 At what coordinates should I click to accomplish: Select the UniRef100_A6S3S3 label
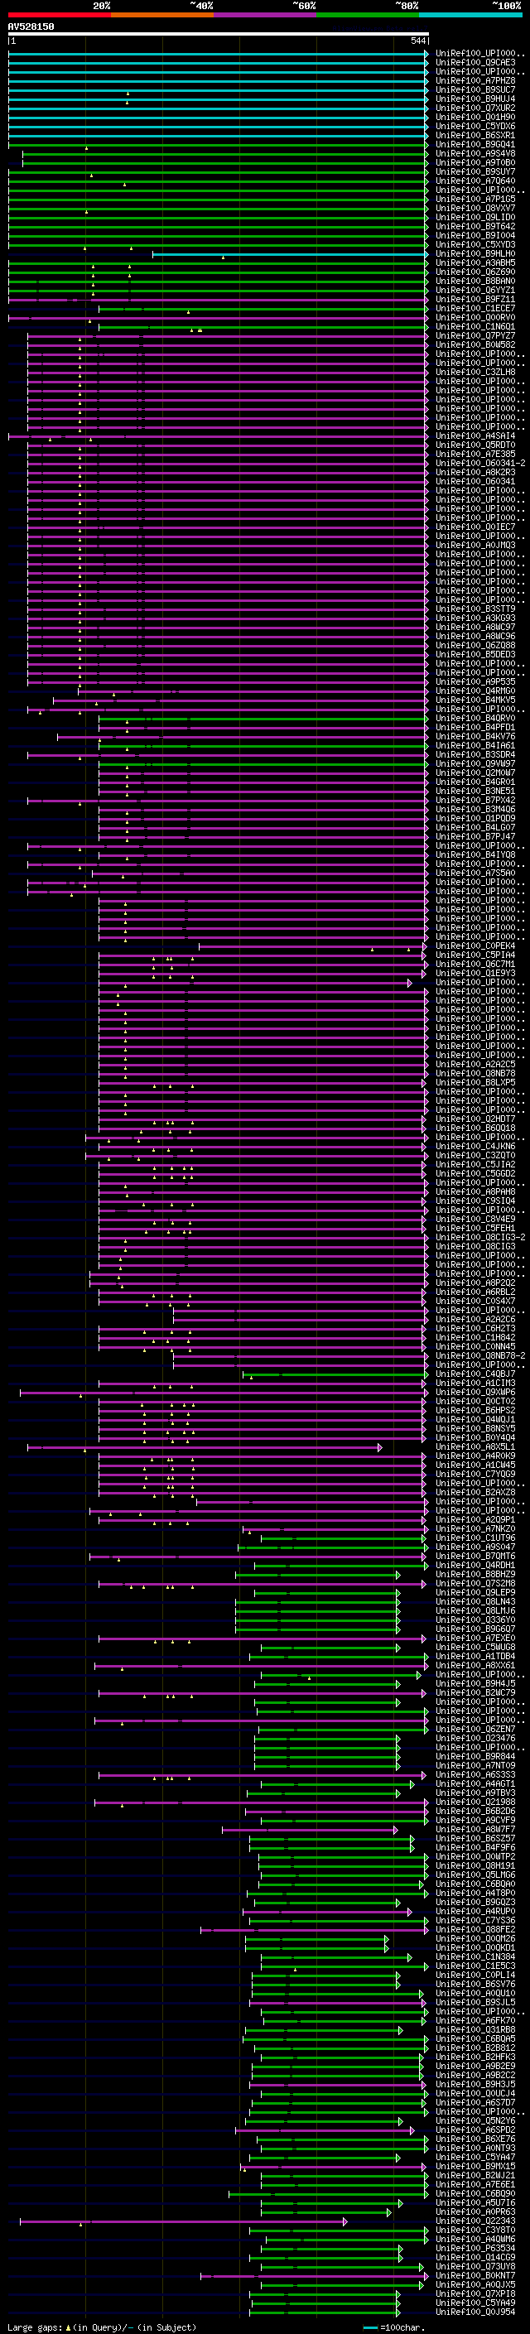(x=475, y=1774)
